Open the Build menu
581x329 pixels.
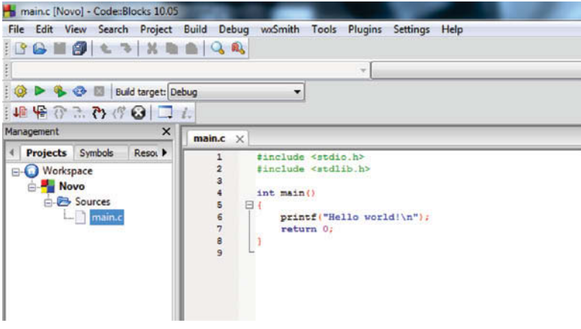point(195,29)
